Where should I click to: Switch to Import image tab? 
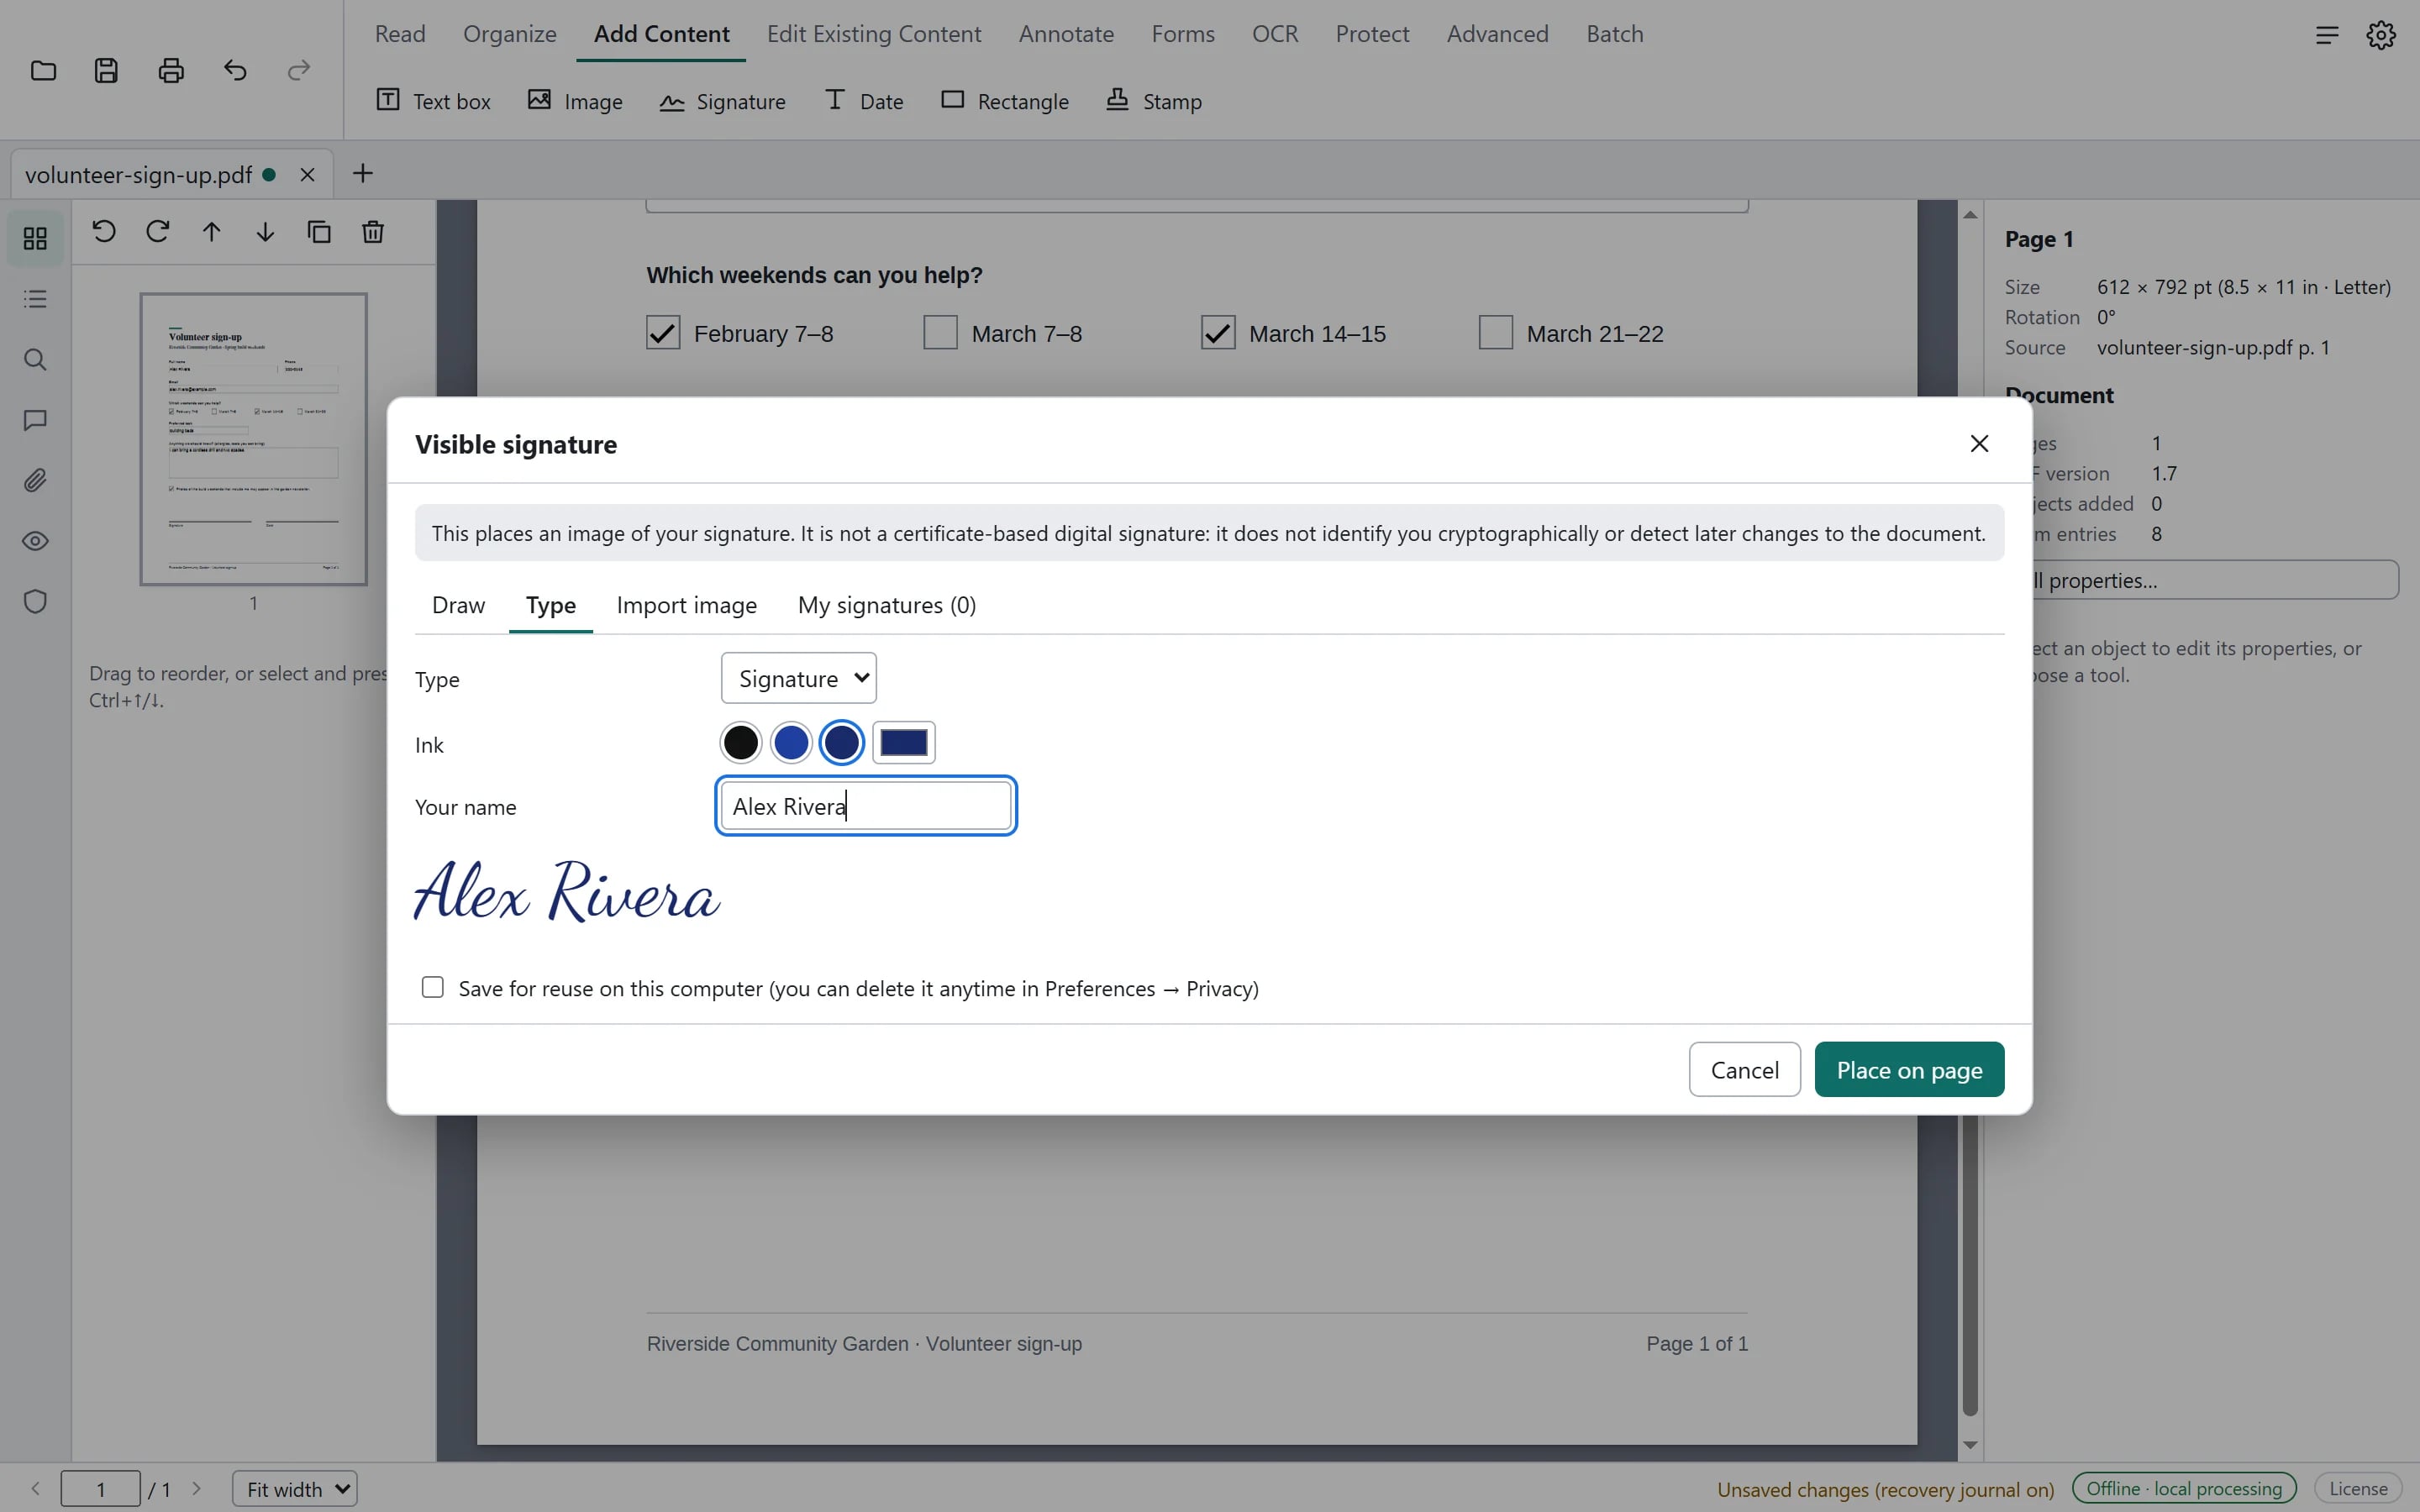coord(687,605)
